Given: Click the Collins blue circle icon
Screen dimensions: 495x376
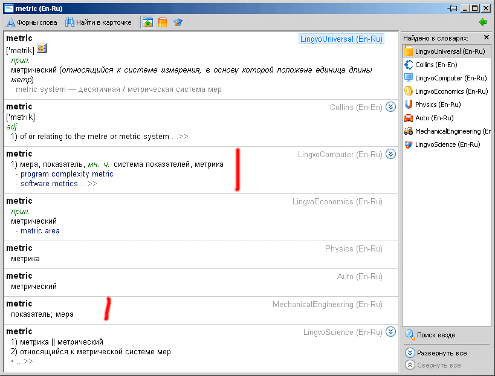Looking at the screenshot, I should (x=409, y=65).
